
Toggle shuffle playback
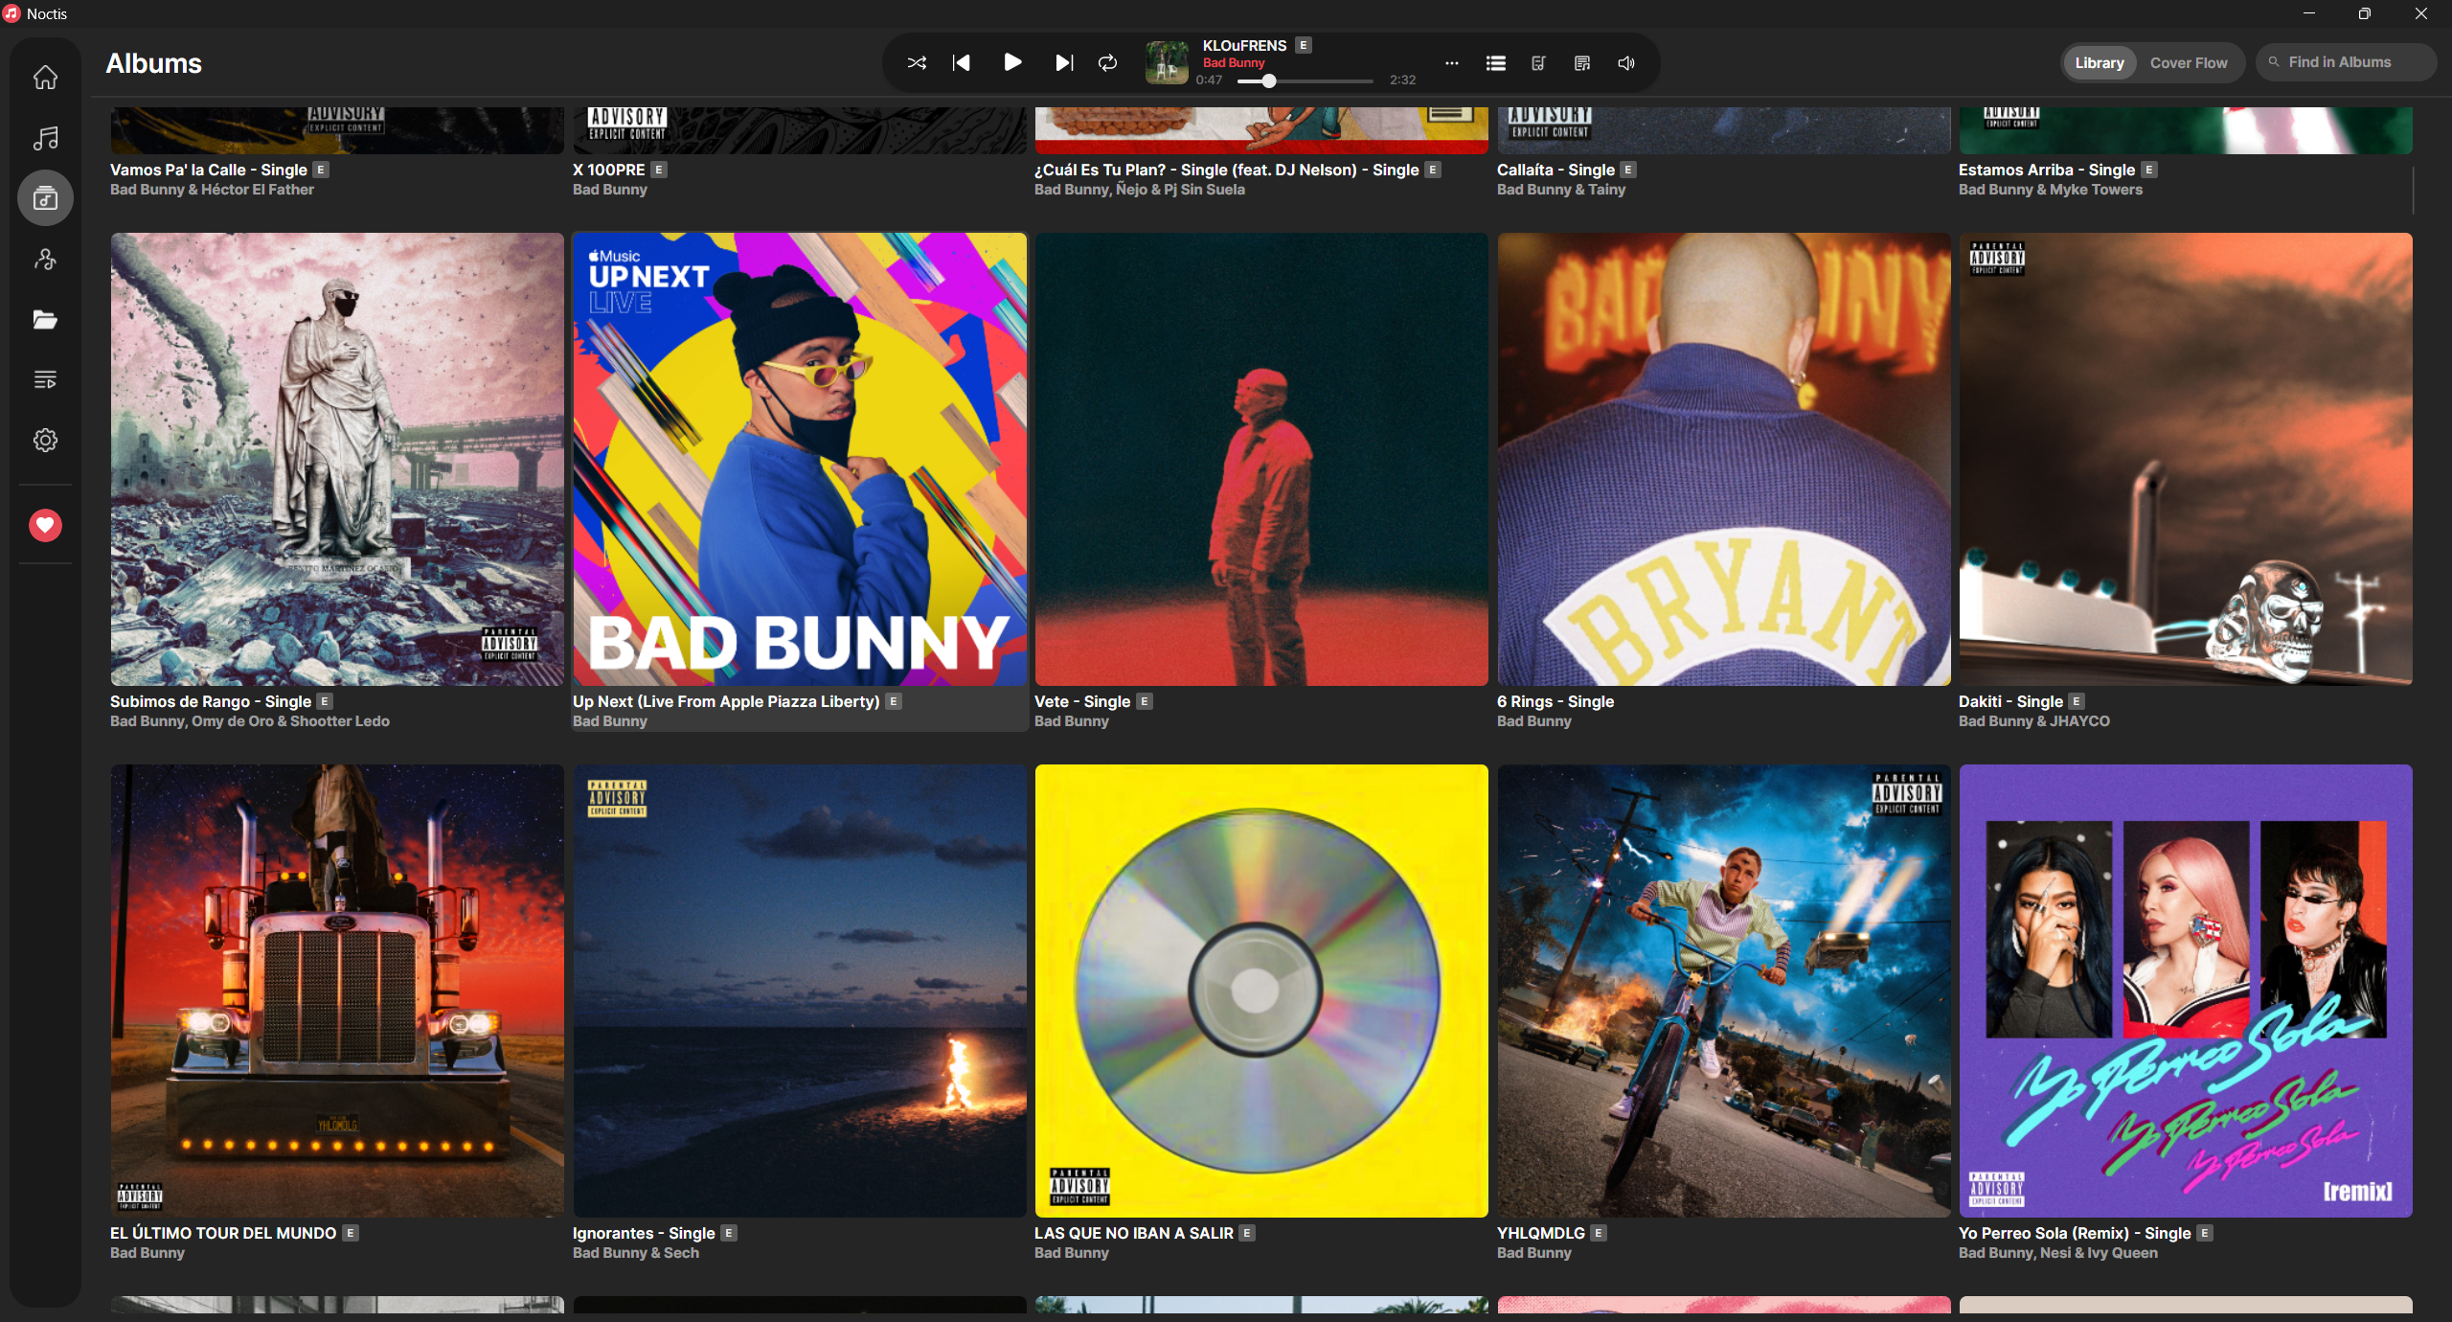(x=917, y=63)
